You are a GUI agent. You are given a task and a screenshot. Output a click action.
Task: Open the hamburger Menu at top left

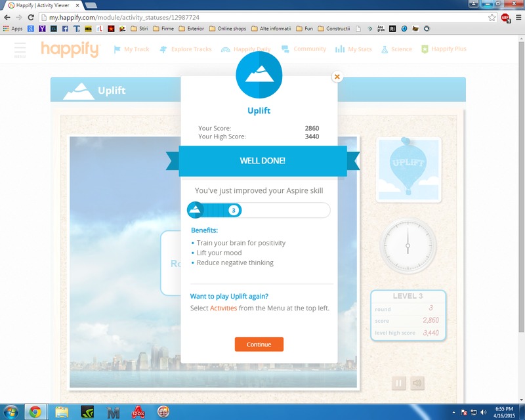pyautogui.click(x=20, y=50)
